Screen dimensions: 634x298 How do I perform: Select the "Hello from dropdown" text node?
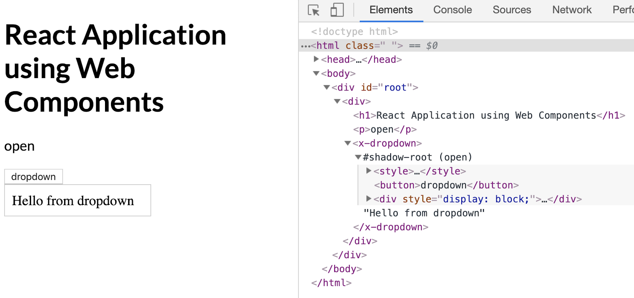click(424, 213)
